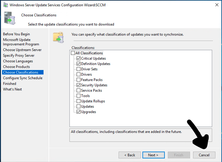Uncheck the Security Updates checkbox
Screen dimensions: 222x162
[x=79, y=85]
